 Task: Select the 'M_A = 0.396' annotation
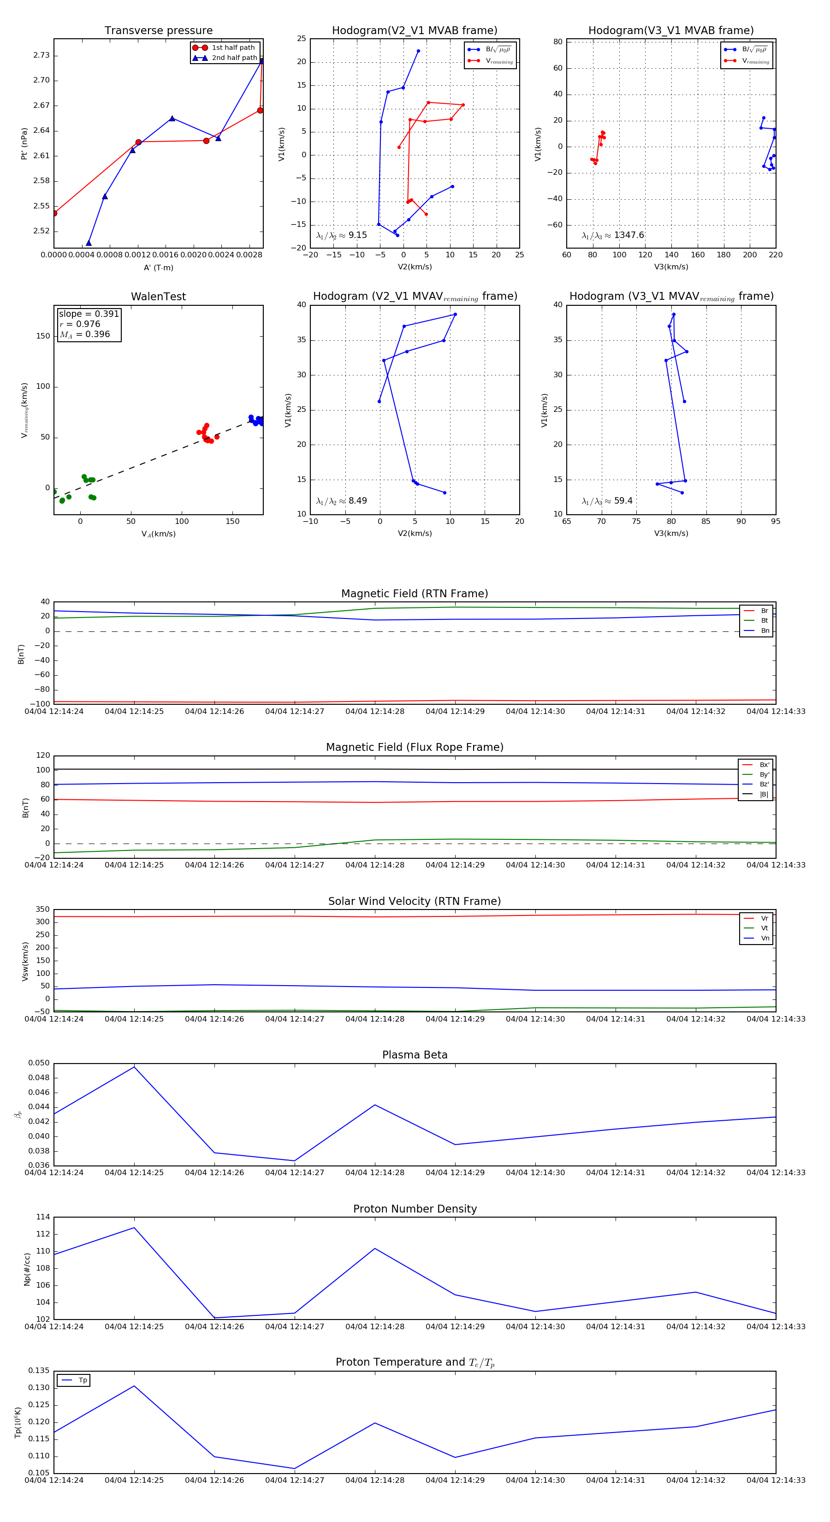point(84,334)
